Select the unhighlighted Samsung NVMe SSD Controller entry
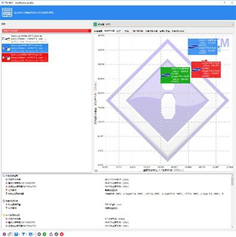The image size is (236, 237). [25, 39]
